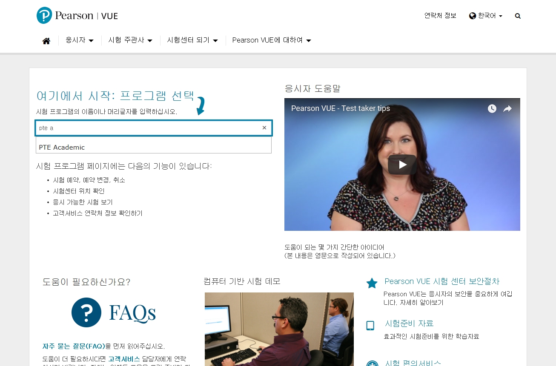Play the Test taker tips video
This screenshot has width=556, height=366.
[x=402, y=165]
